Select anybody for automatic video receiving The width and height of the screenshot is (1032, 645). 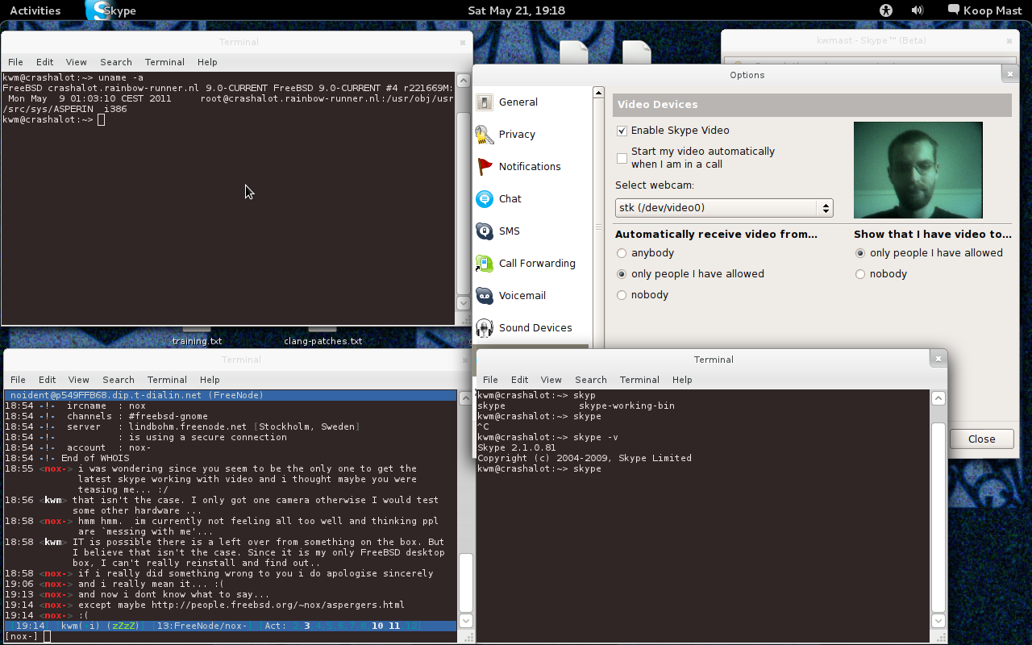(x=622, y=253)
